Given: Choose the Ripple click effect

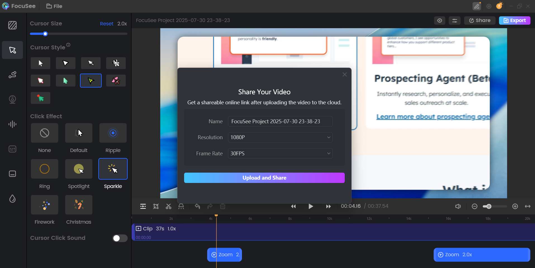Looking at the screenshot, I should (x=113, y=133).
